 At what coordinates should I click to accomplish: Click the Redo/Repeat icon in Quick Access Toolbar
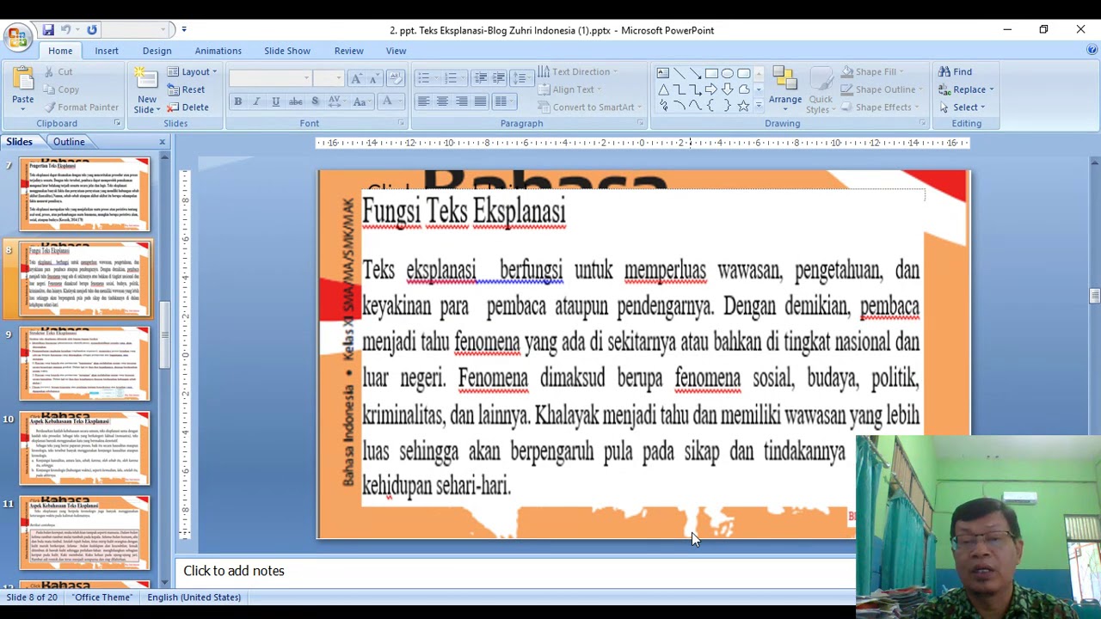click(x=92, y=30)
